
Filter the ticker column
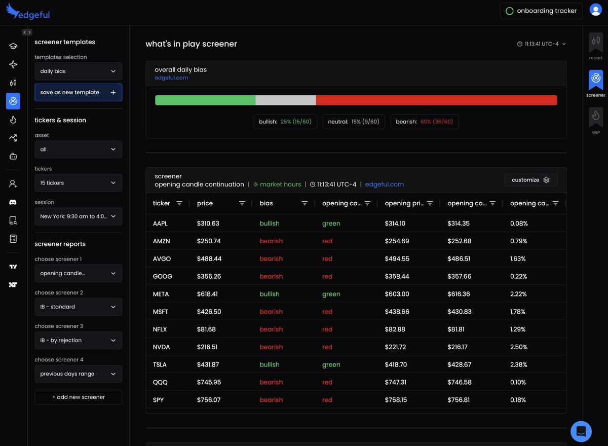tap(179, 203)
